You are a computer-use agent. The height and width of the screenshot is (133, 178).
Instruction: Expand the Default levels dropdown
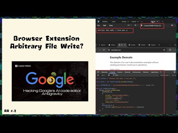165,75
